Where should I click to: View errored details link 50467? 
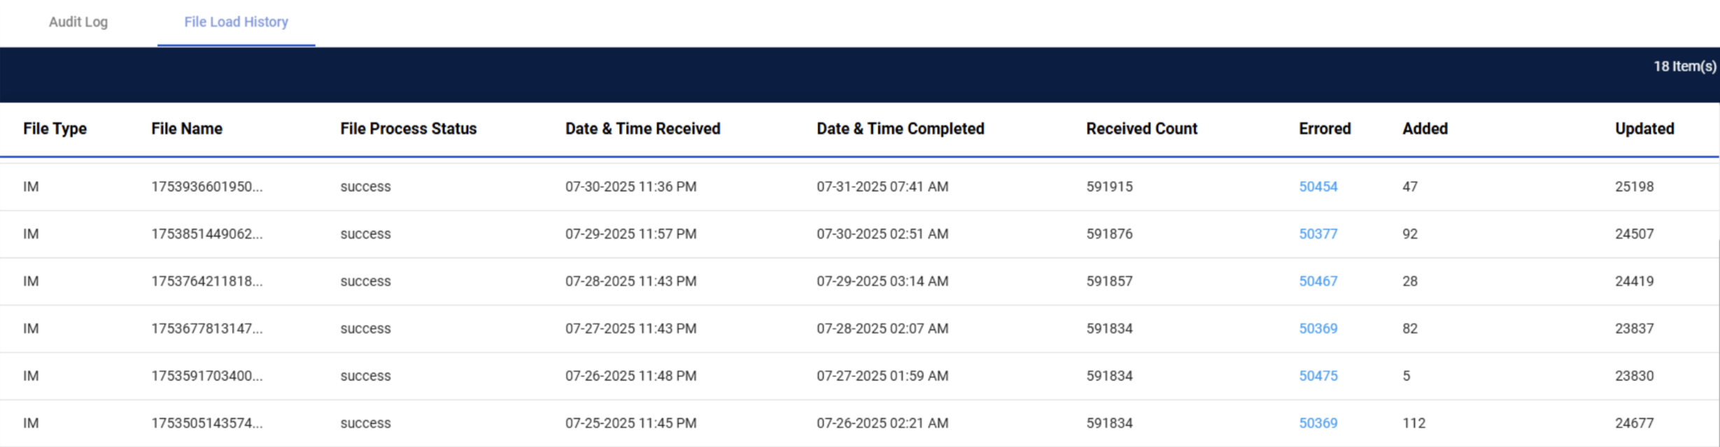coord(1318,281)
